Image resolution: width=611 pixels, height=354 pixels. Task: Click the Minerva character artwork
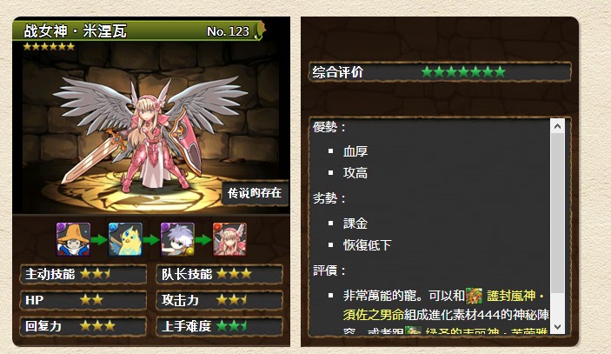coord(150,135)
